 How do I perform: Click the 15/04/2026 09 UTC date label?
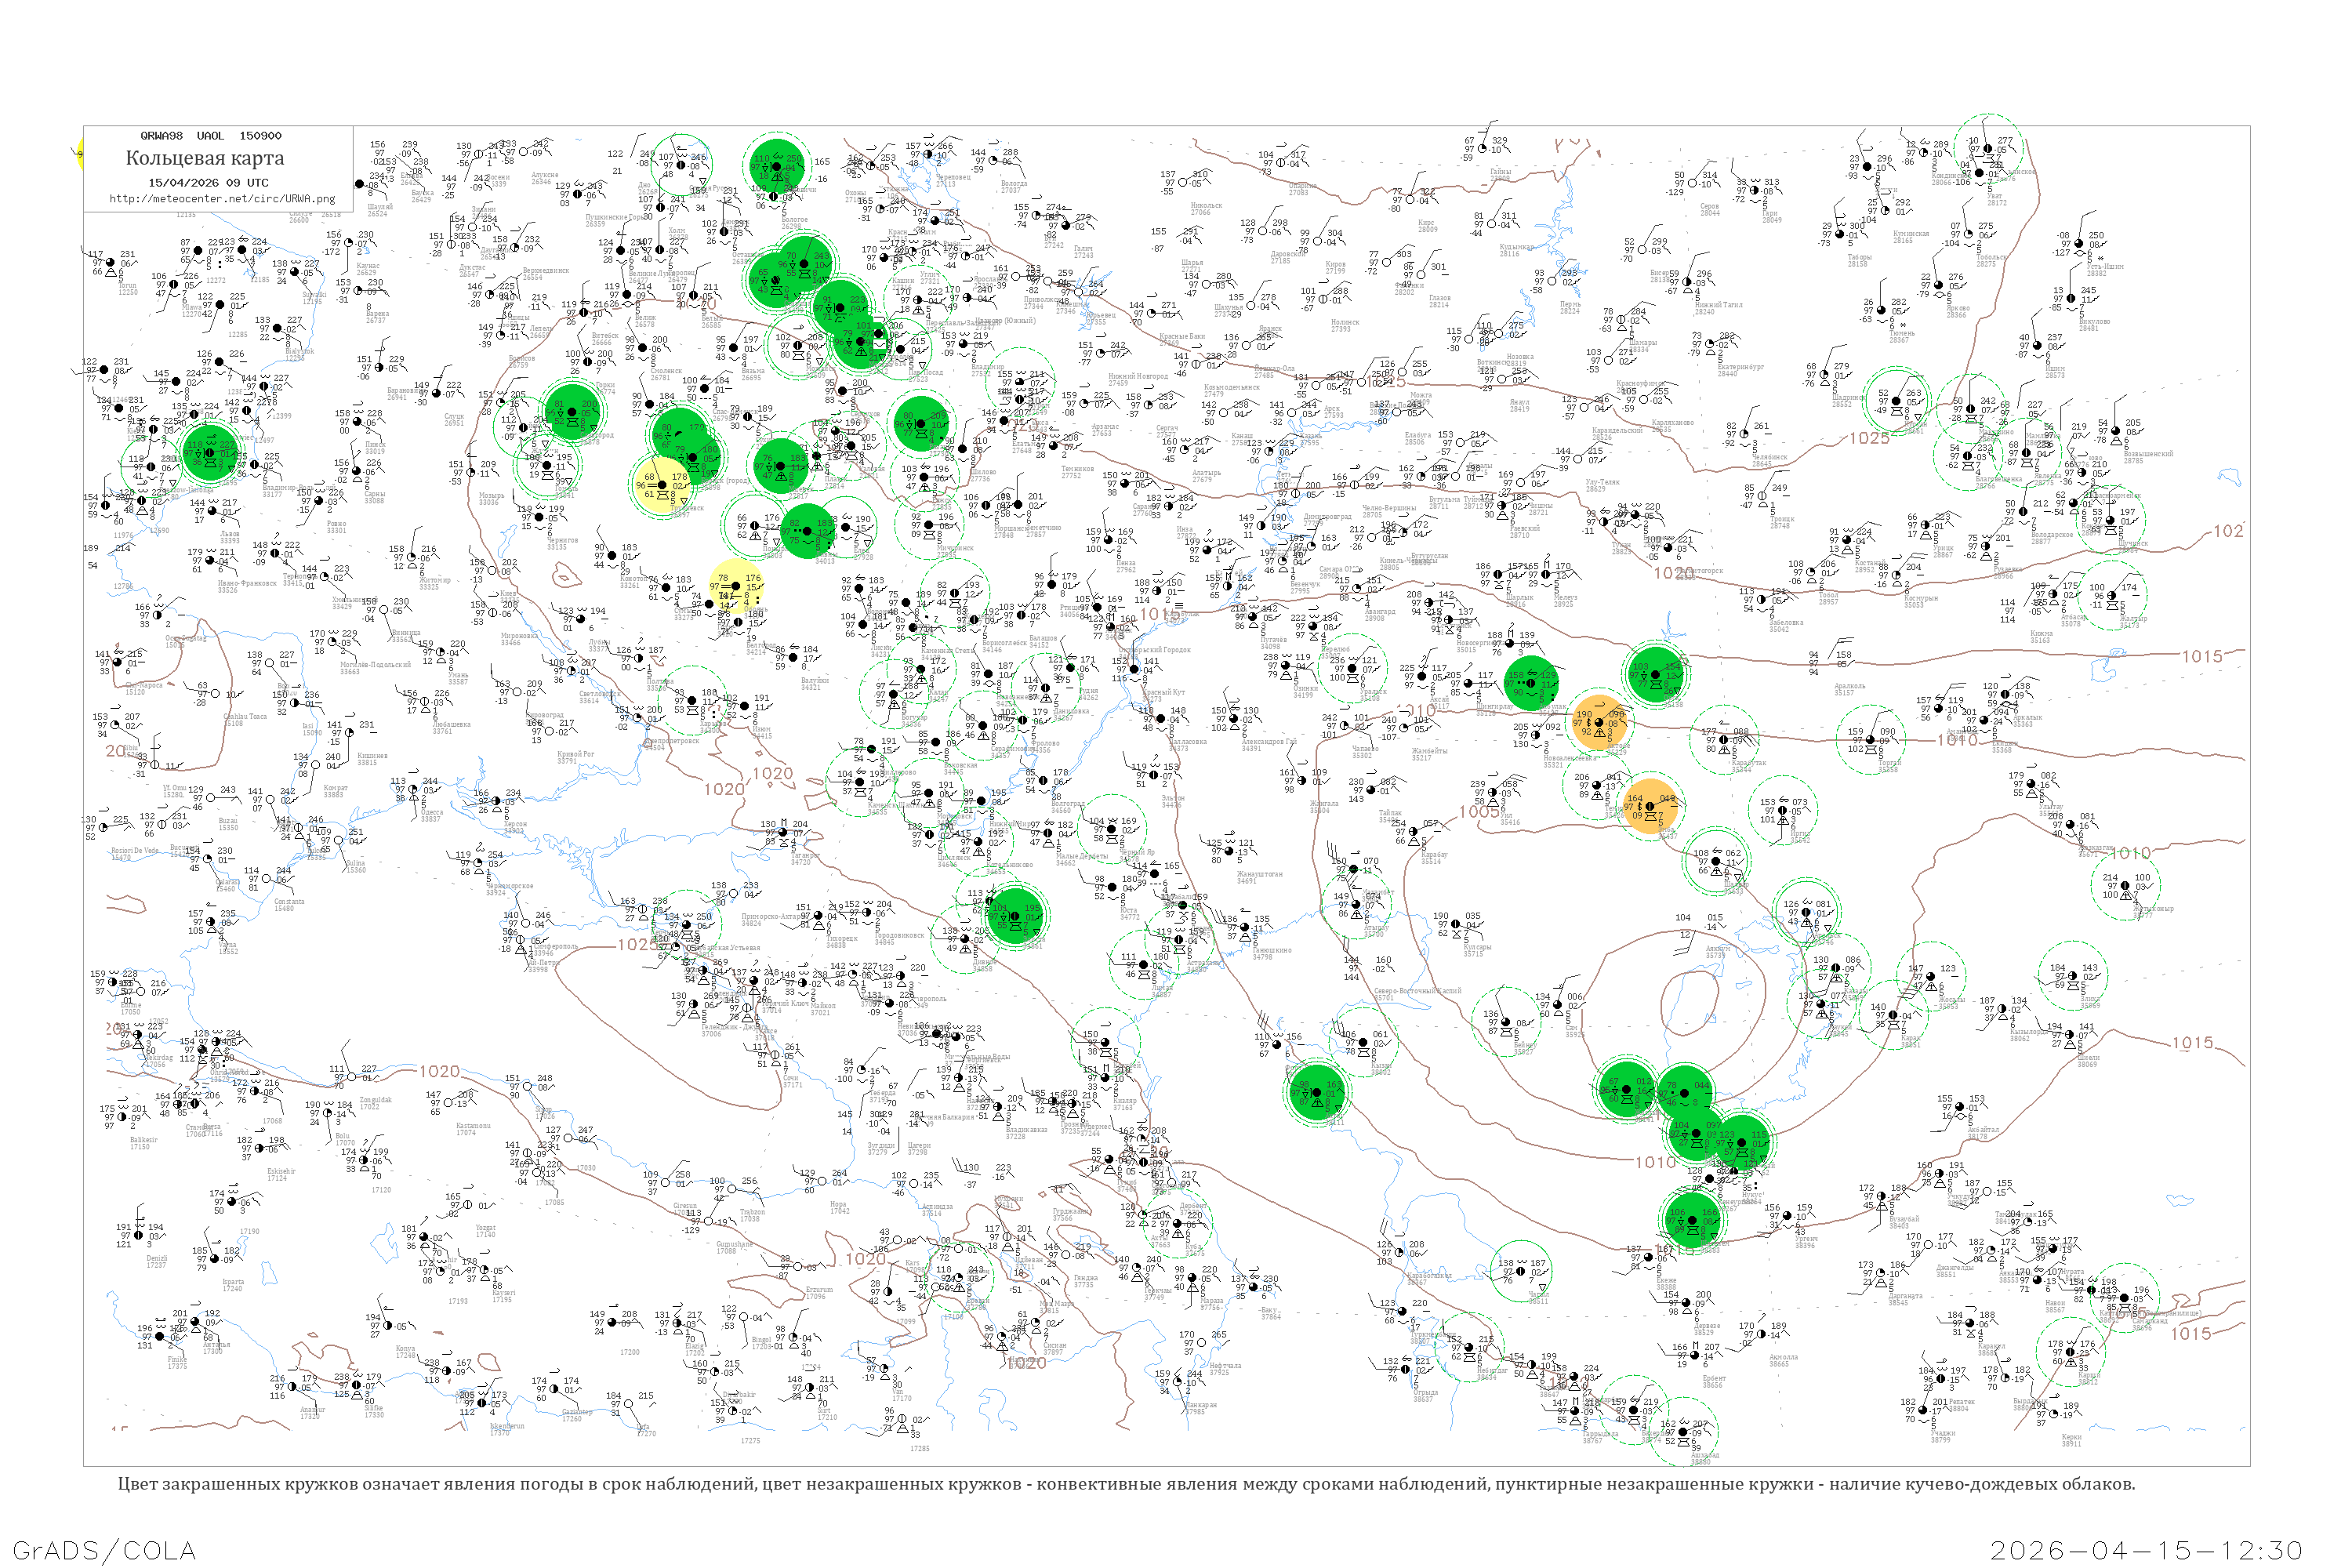coord(208,183)
